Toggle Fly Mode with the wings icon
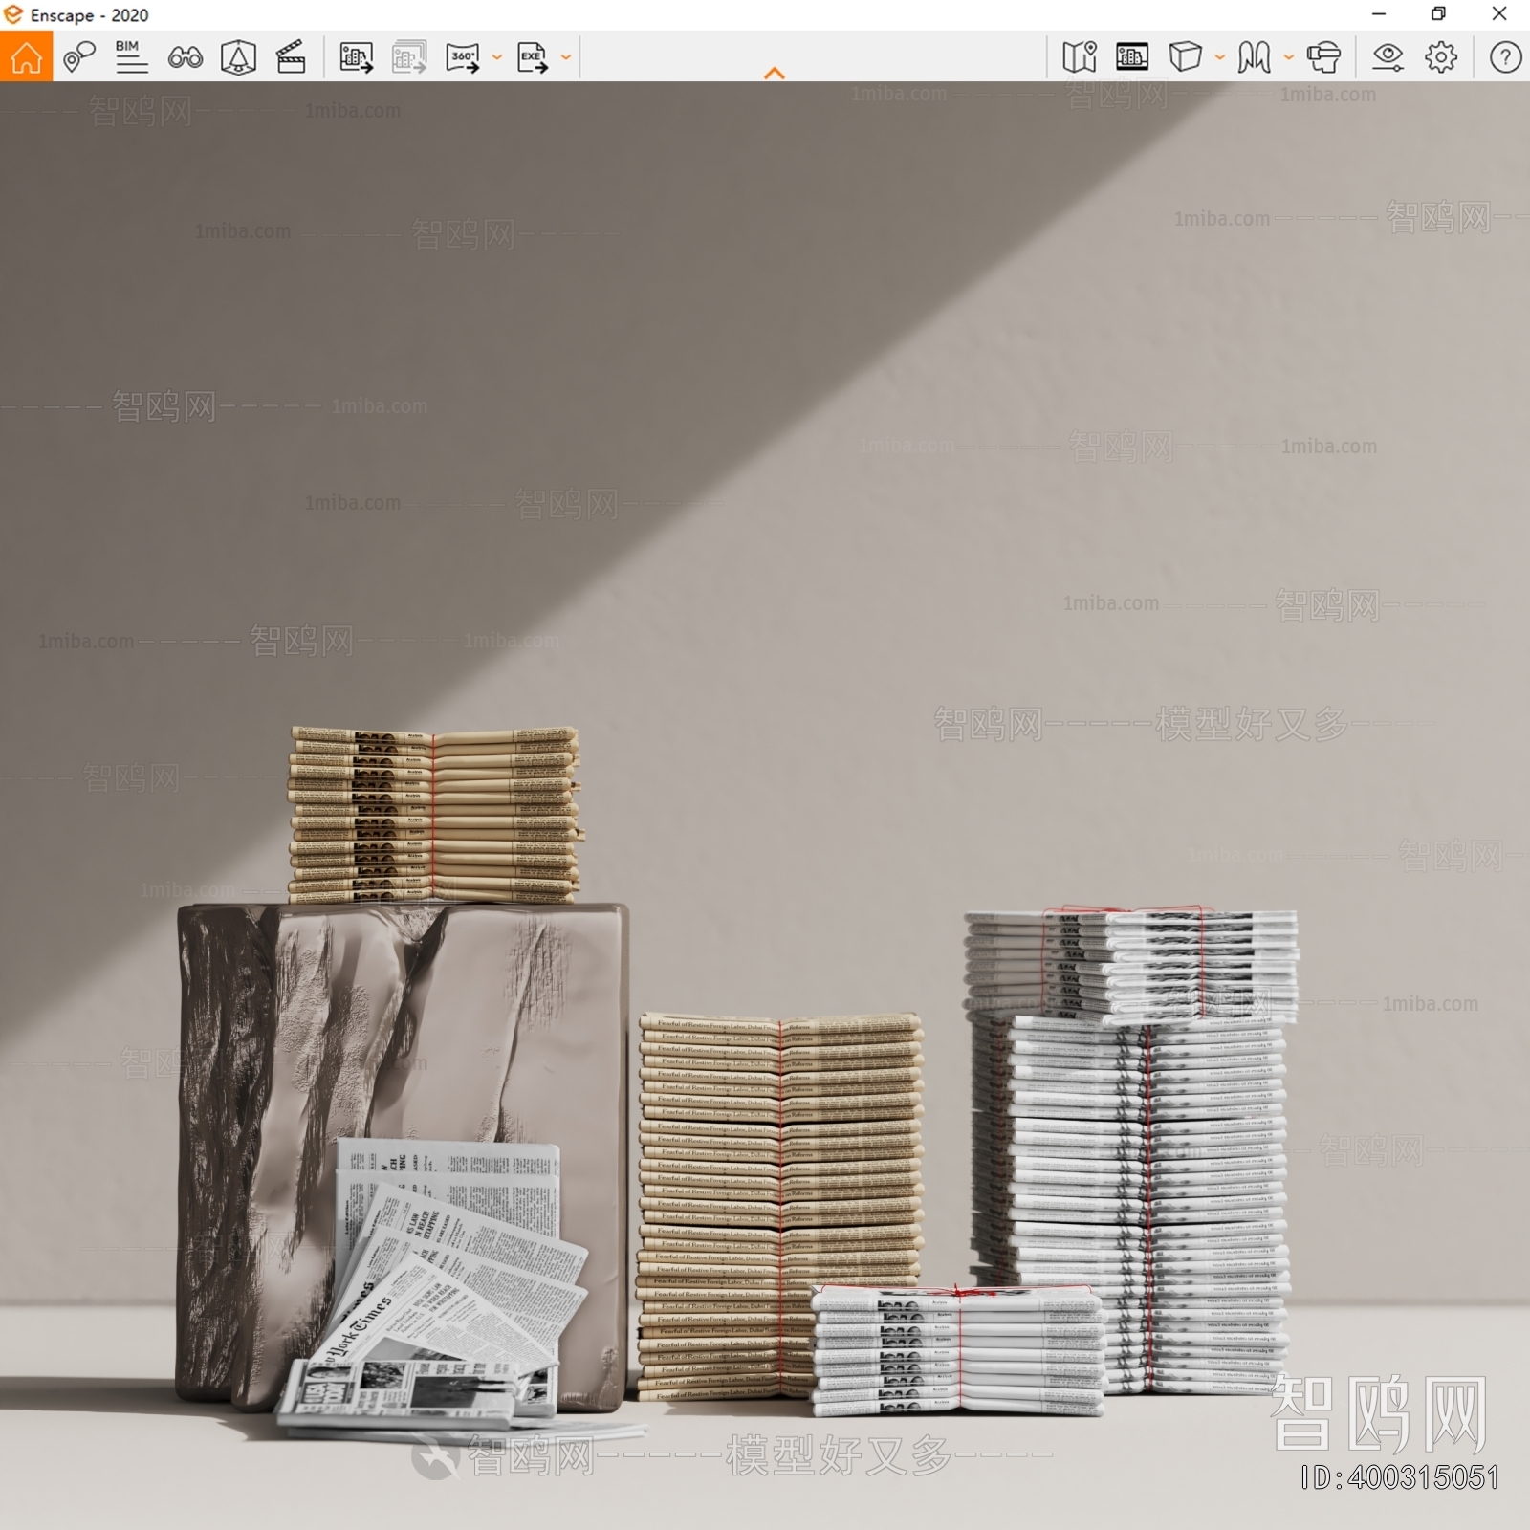The height and width of the screenshot is (1530, 1530). (1255, 59)
